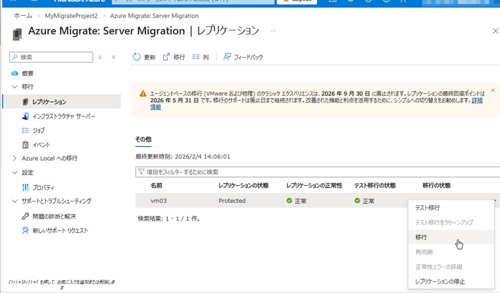Expand Azure Local への移行 section
Viewport: 500px width, 293px height.
point(14,158)
